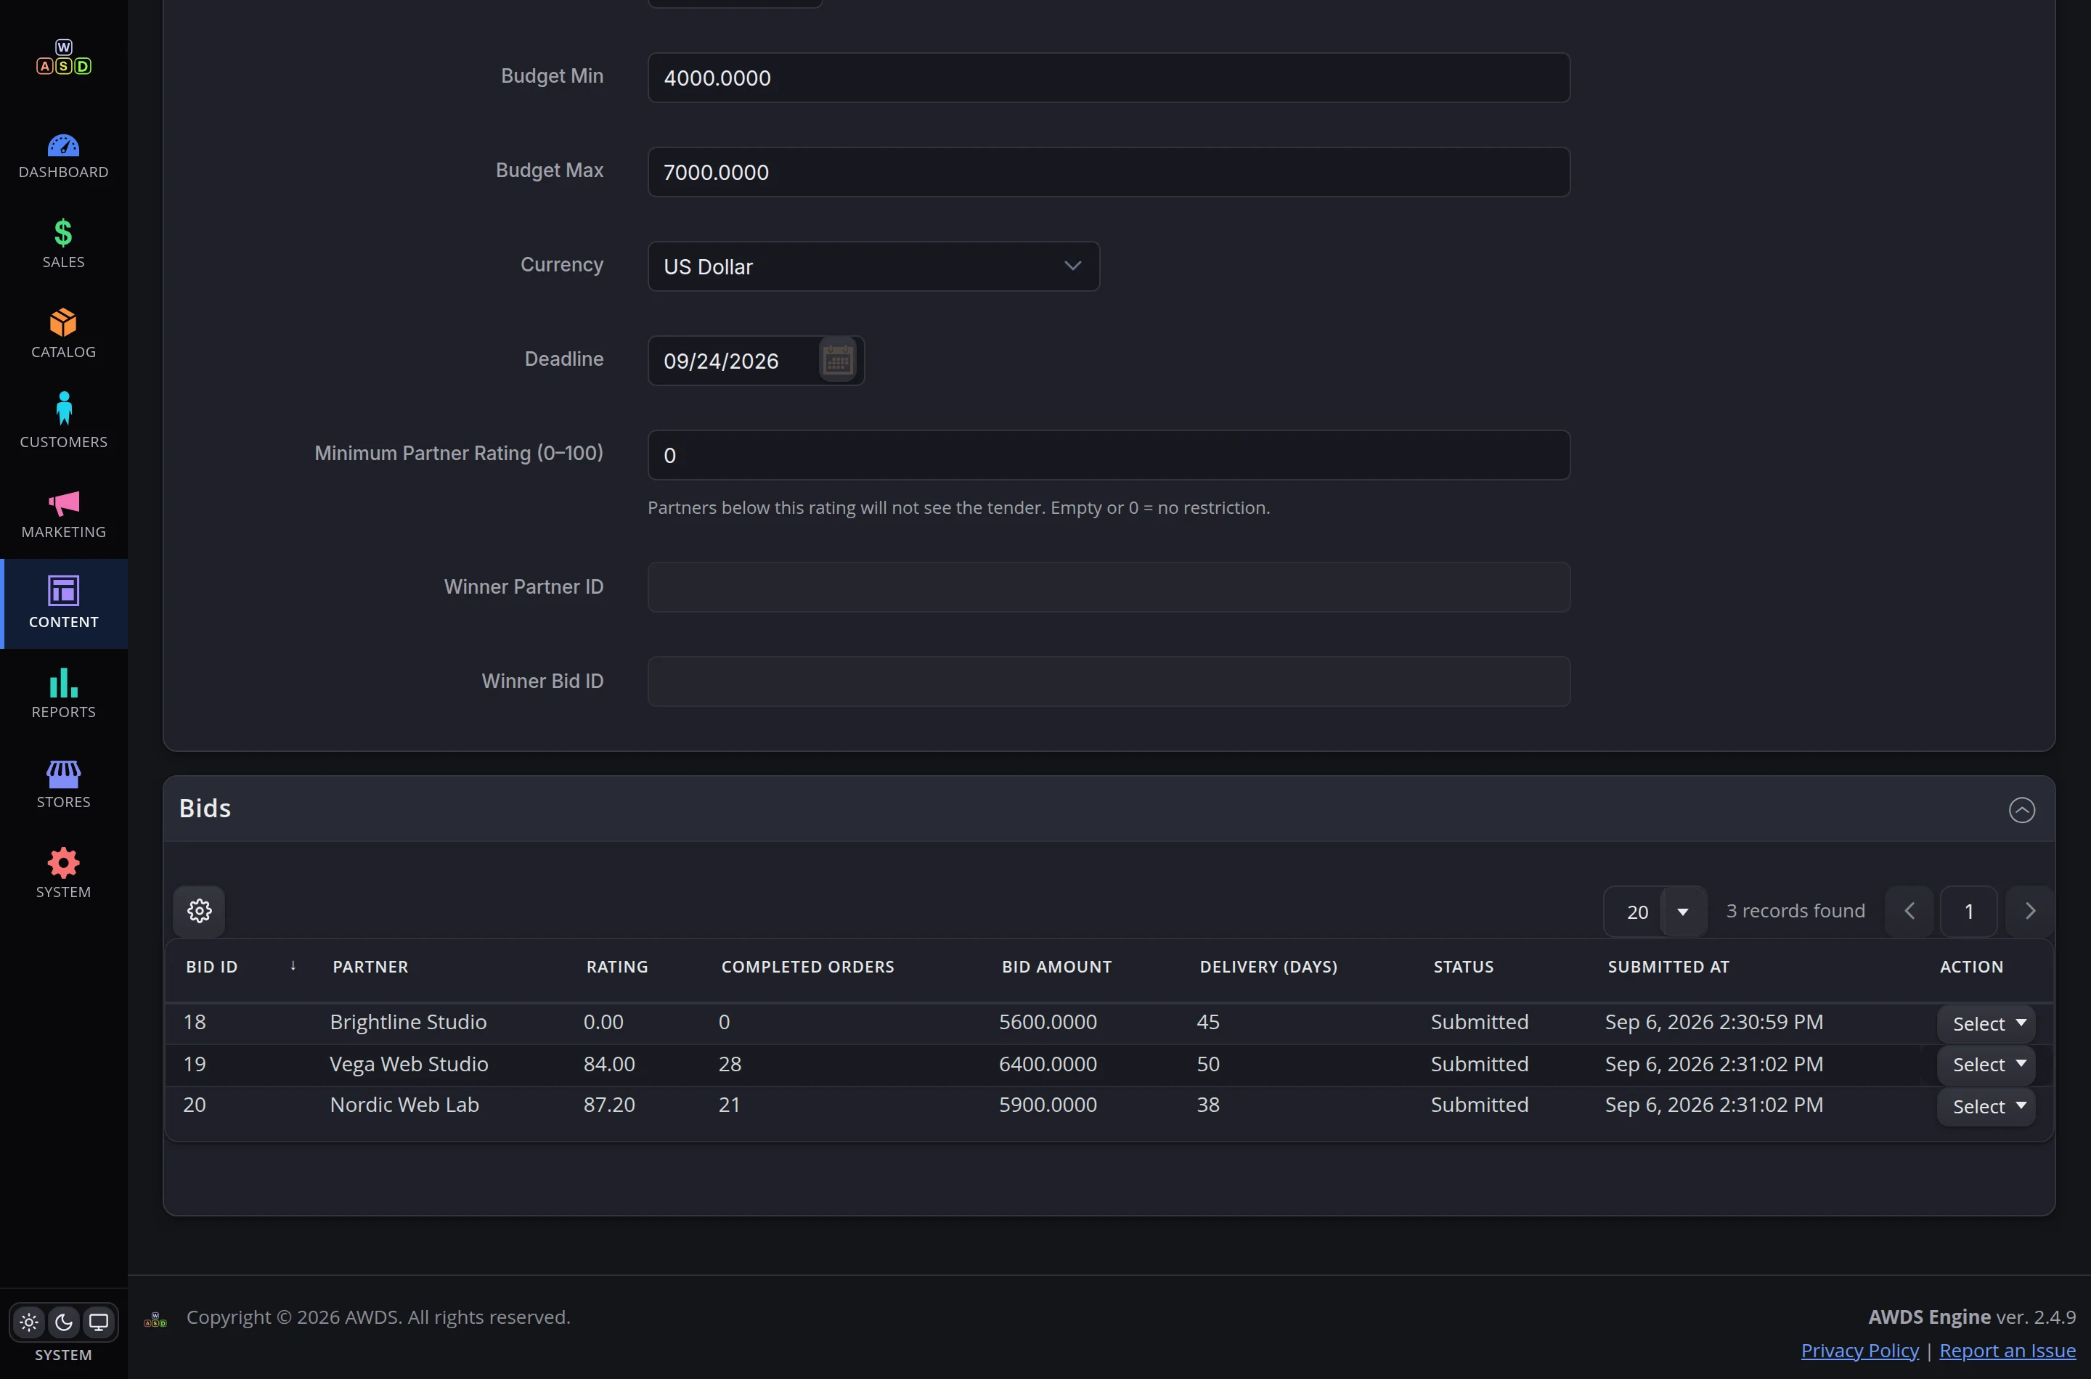Open the Dashboard section in the sidebar
Viewport: 2091px width, 1379px height.
click(63, 155)
